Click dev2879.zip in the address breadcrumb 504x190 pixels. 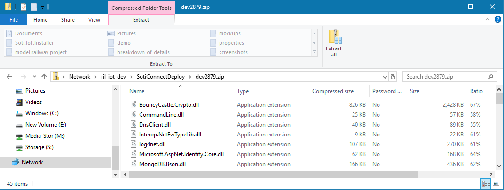tap(211, 77)
